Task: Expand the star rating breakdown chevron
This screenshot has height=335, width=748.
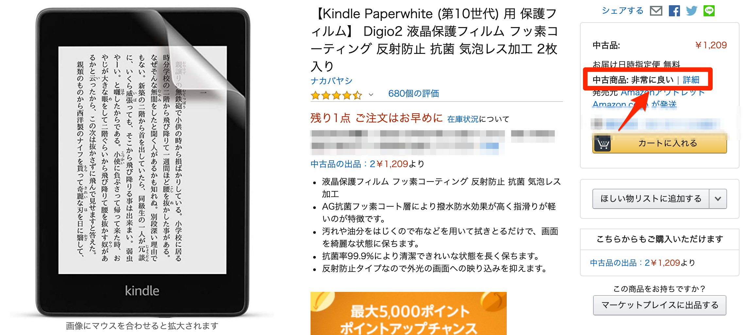Action: pos(371,95)
